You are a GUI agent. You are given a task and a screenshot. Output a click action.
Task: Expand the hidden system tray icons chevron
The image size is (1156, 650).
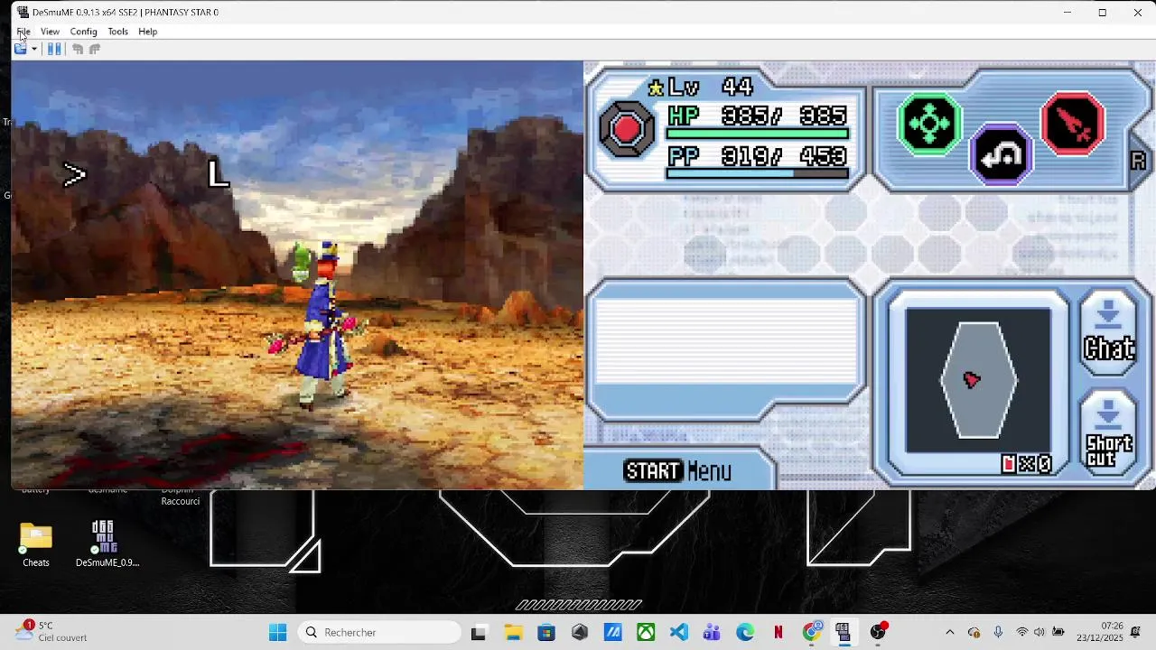point(949,633)
